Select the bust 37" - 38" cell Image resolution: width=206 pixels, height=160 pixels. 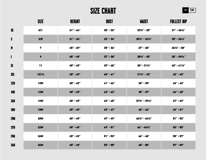[109, 57]
